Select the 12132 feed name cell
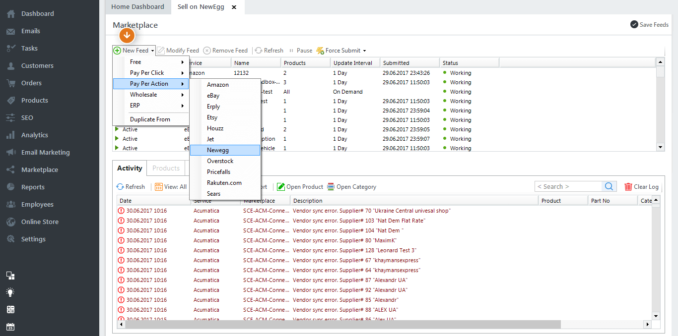This screenshot has width=678, height=336. [x=256, y=73]
